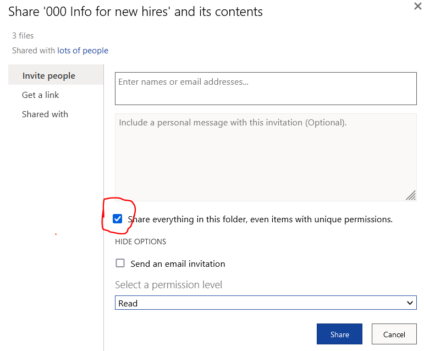Click the permission dropdown arrow chevron
This screenshot has width=424, height=351.
[410, 303]
